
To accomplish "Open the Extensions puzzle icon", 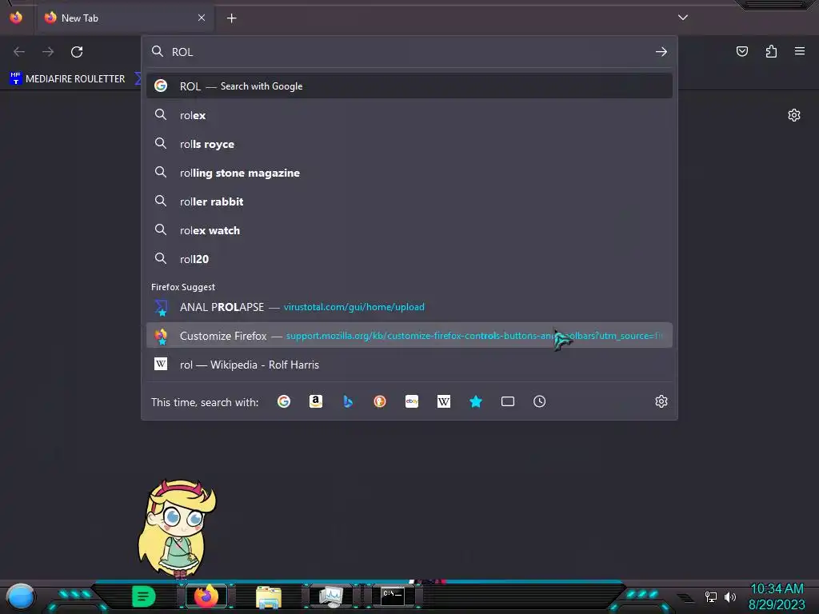I will [771, 51].
